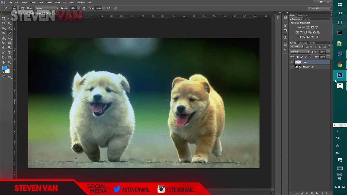This screenshot has width=347, height=195.
Task: Open the Windows Start button
Action: click(x=340, y=4)
